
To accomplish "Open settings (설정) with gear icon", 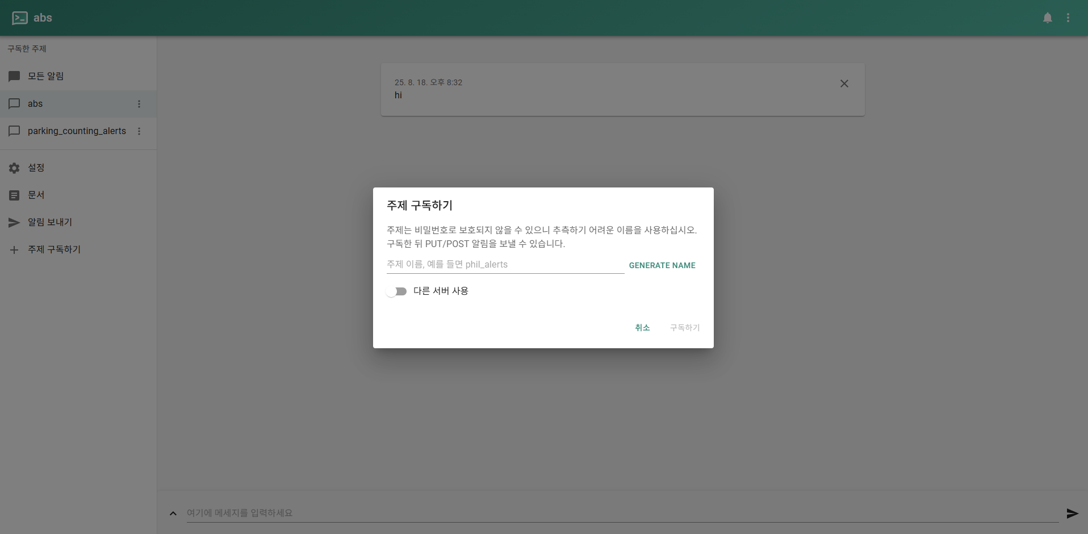I will [15, 168].
